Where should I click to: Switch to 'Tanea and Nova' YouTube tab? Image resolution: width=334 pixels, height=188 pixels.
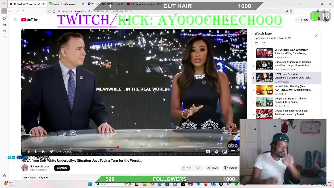pos(145,4)
